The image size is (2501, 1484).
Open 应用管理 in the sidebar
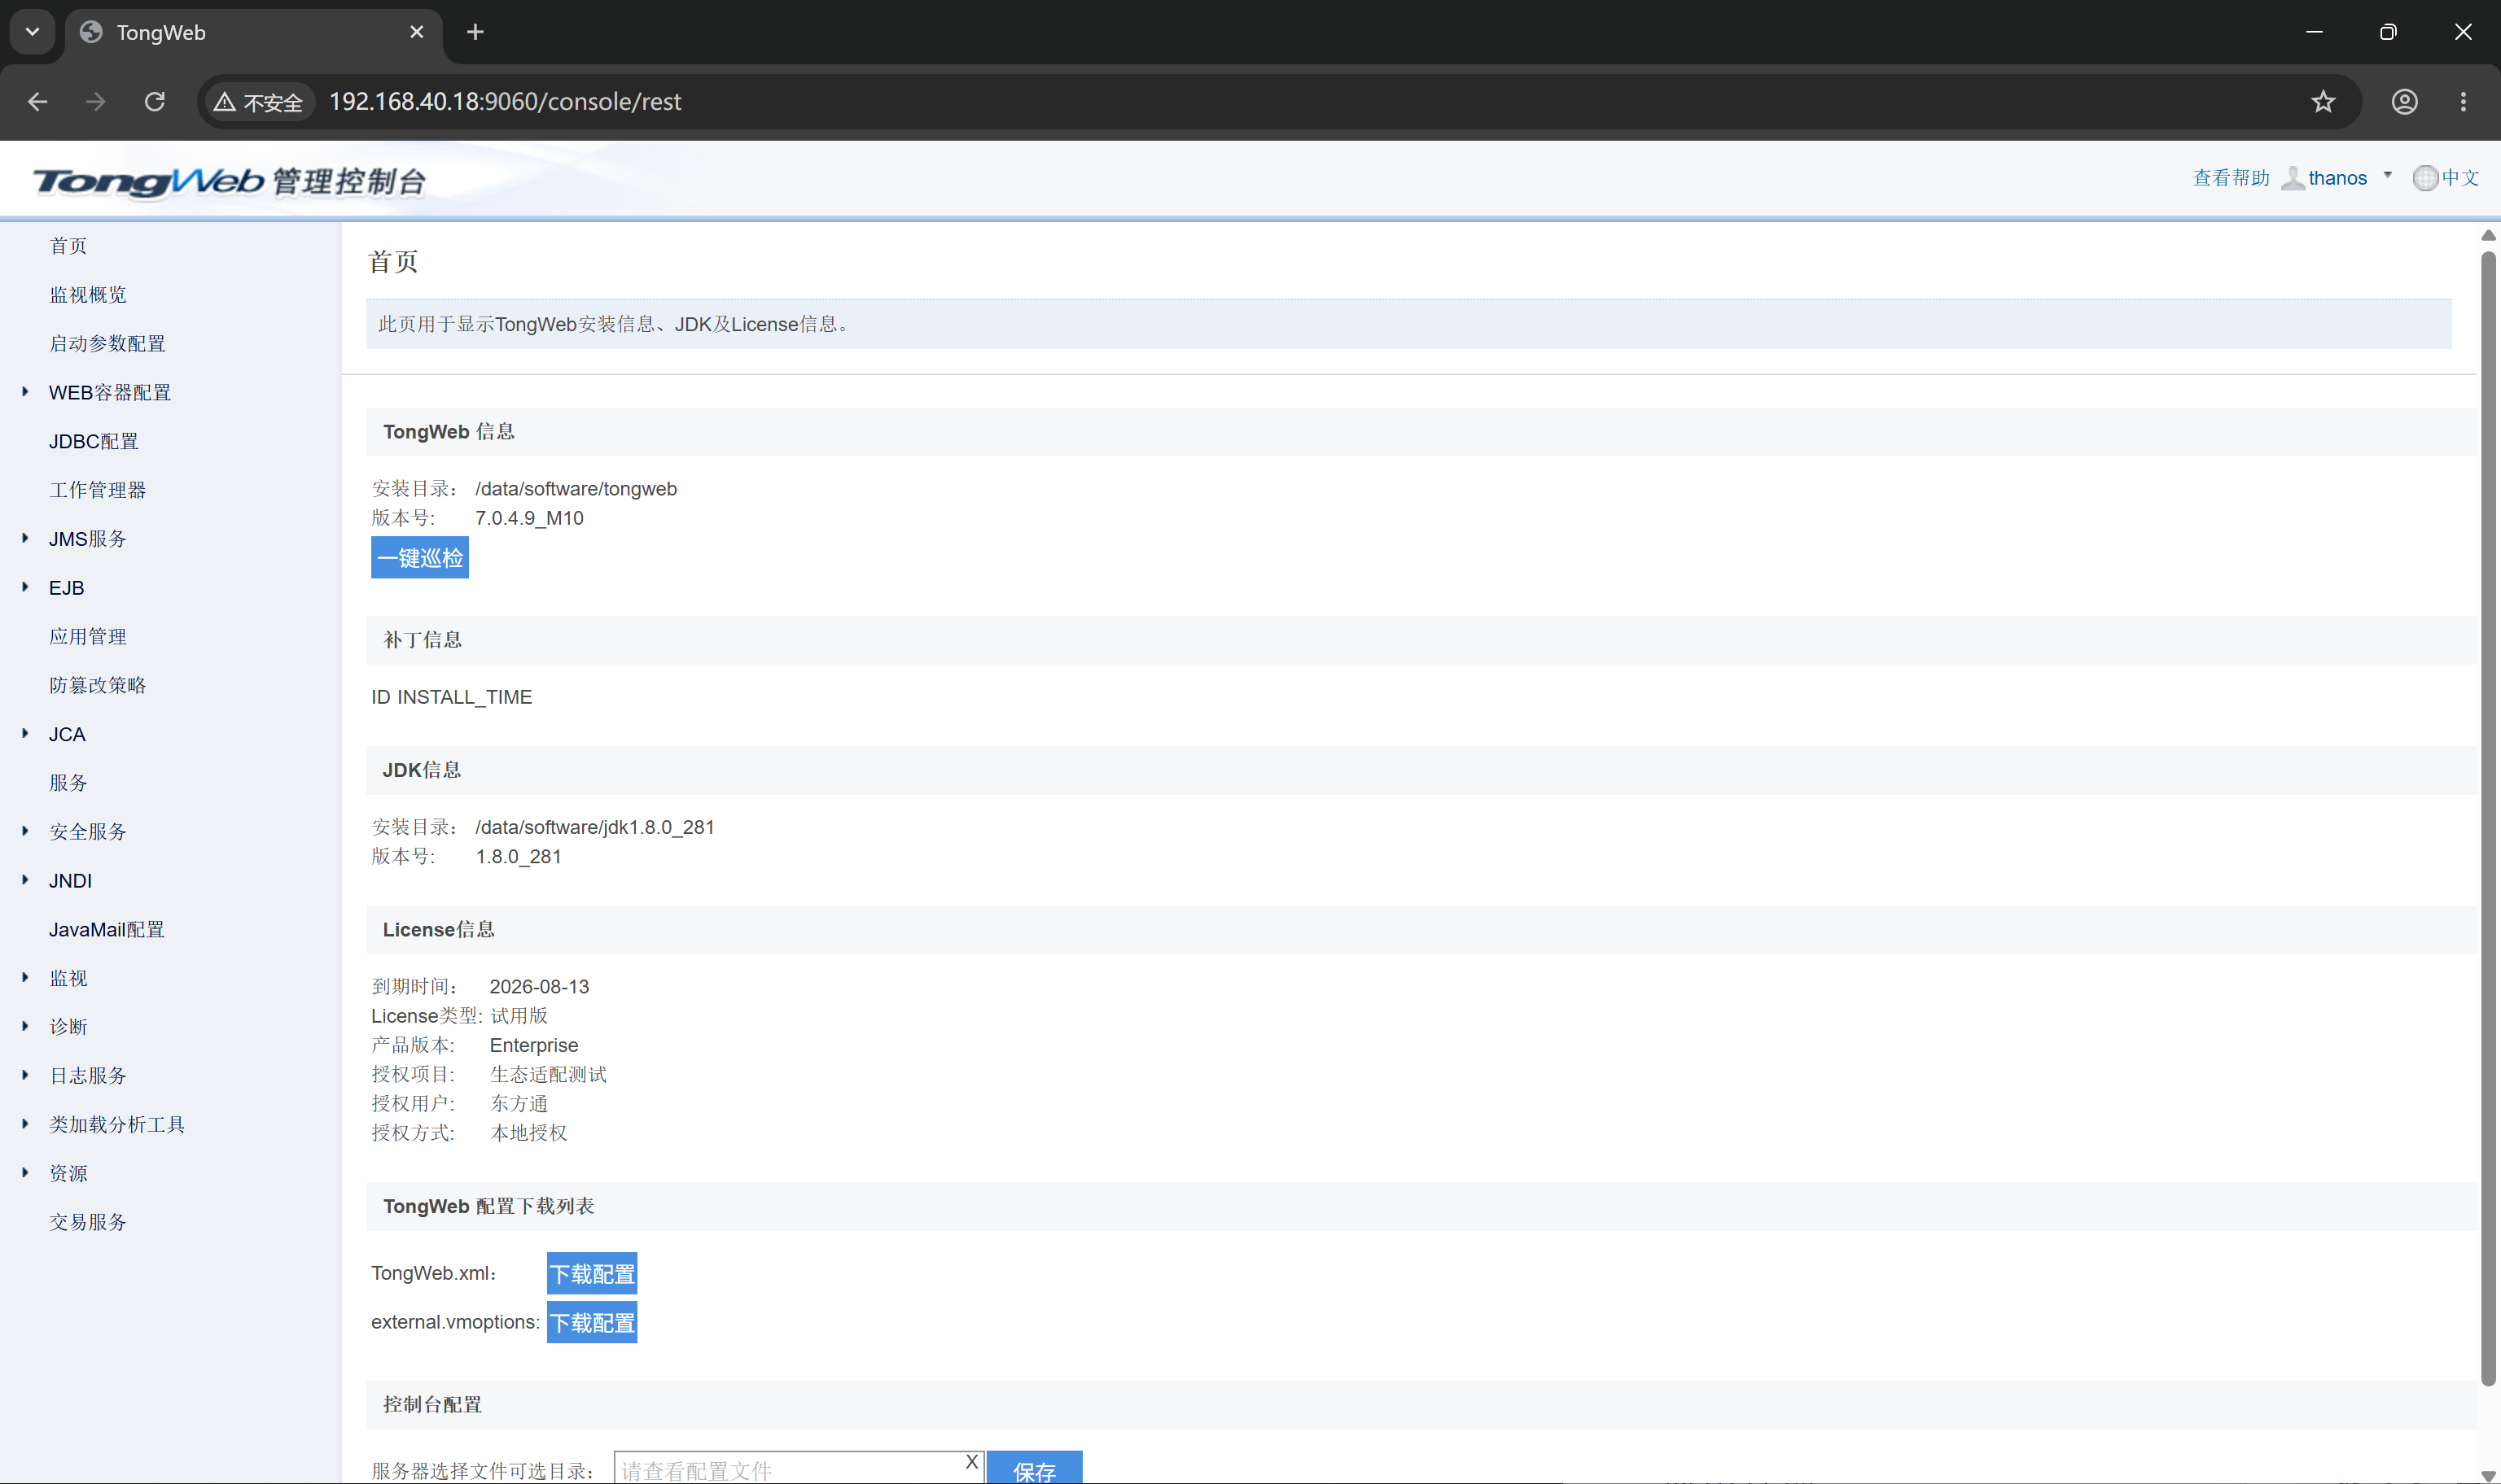pos(88,637)
